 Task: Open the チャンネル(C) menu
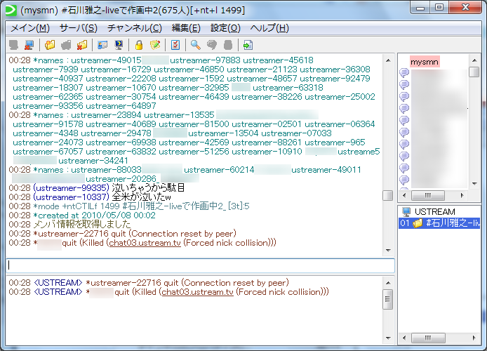pos(134,28)
